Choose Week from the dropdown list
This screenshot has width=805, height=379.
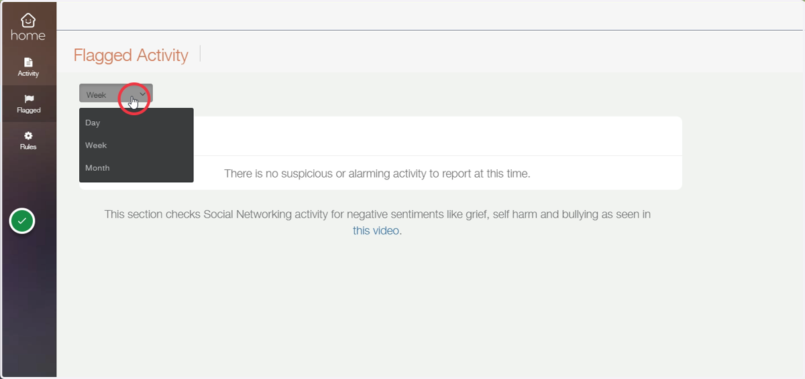(136, 145)
